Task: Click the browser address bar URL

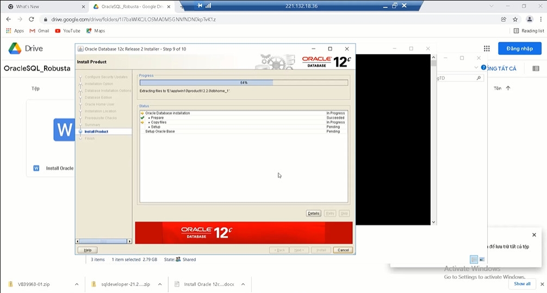Action: [134, 20]
